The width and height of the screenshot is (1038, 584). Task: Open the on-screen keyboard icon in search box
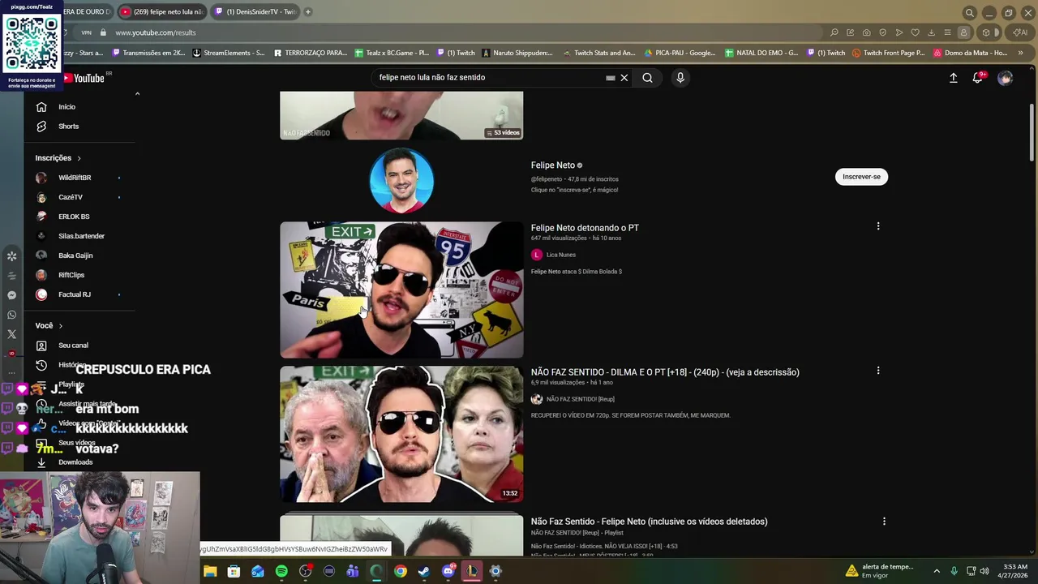[611, 78]
